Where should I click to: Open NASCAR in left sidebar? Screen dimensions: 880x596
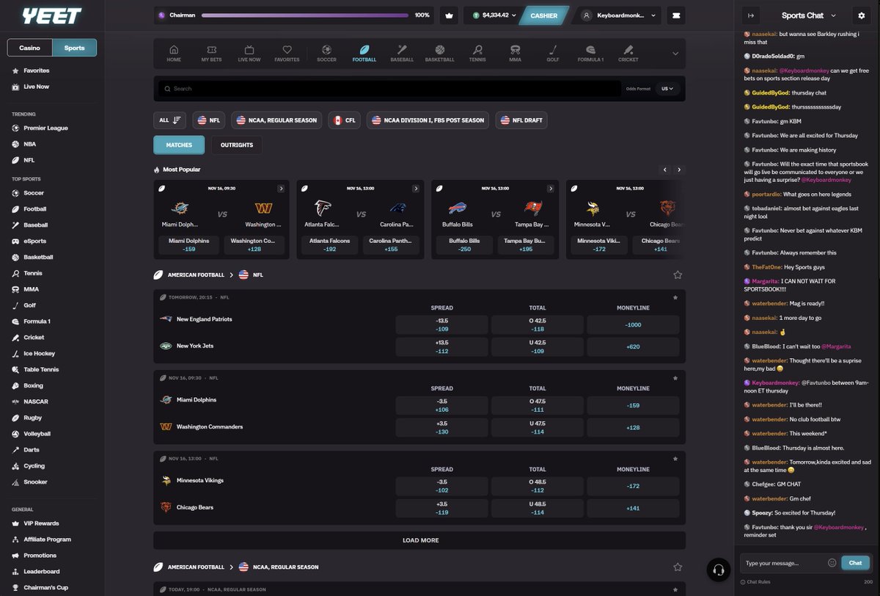tap(35, 401)
